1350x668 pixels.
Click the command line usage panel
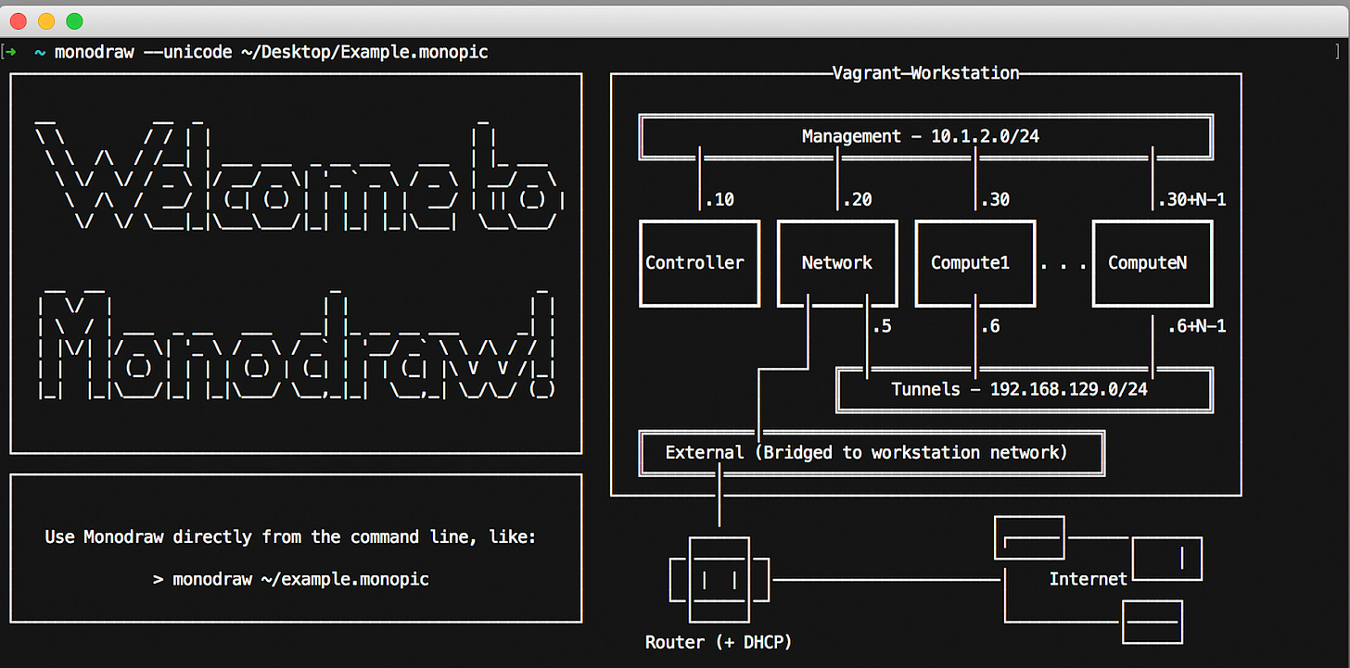click(295, 548)
